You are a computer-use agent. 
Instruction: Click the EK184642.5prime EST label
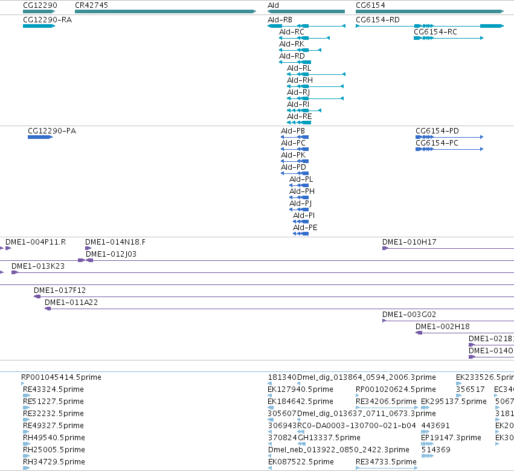300,402
